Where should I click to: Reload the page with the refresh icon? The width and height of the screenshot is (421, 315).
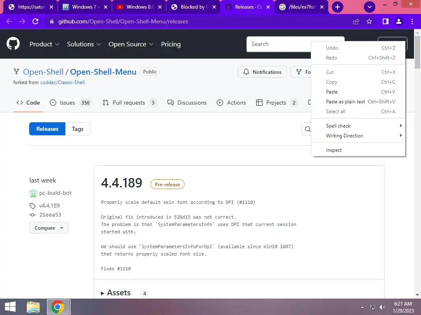(x=35, y=21)
